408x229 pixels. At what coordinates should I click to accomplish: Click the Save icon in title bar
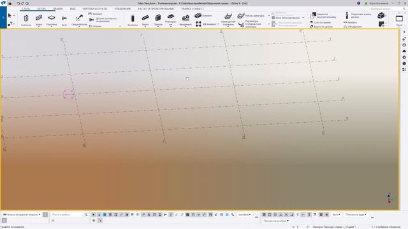(10, 4)
